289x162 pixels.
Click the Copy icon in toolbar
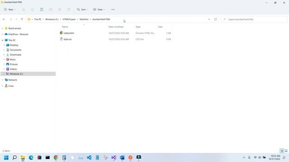point(33,9)
